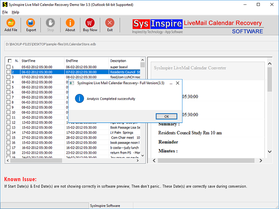279x209 pixels.
Task: Open the File menu
Action: coord(5,12)
